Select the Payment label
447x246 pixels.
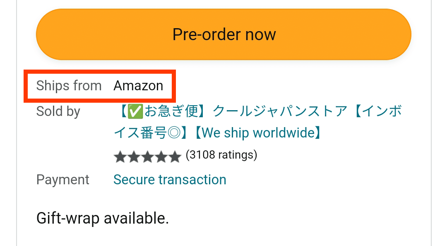point(63,180)
